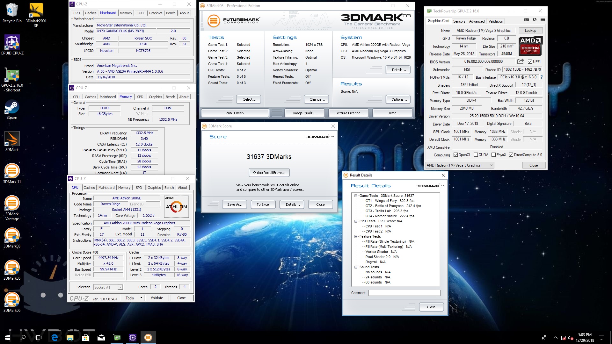Open CPUID CPU-Z desktop shortcut
Viewport: 612px width, 344px height.
(x=12, y=45)
